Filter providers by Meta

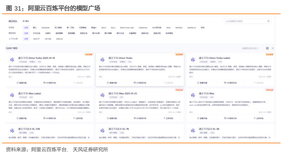(x=168, y=28)
